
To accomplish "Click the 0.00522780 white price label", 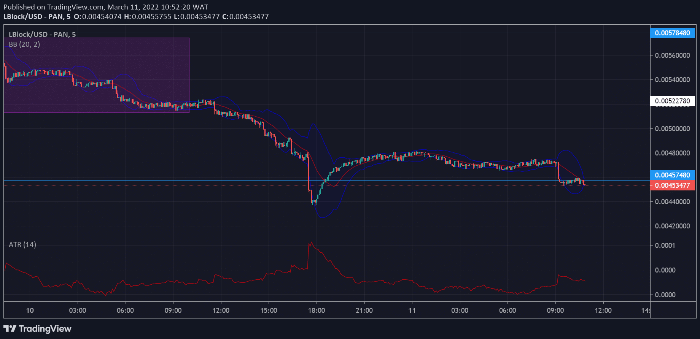I will tap(672, 101).
